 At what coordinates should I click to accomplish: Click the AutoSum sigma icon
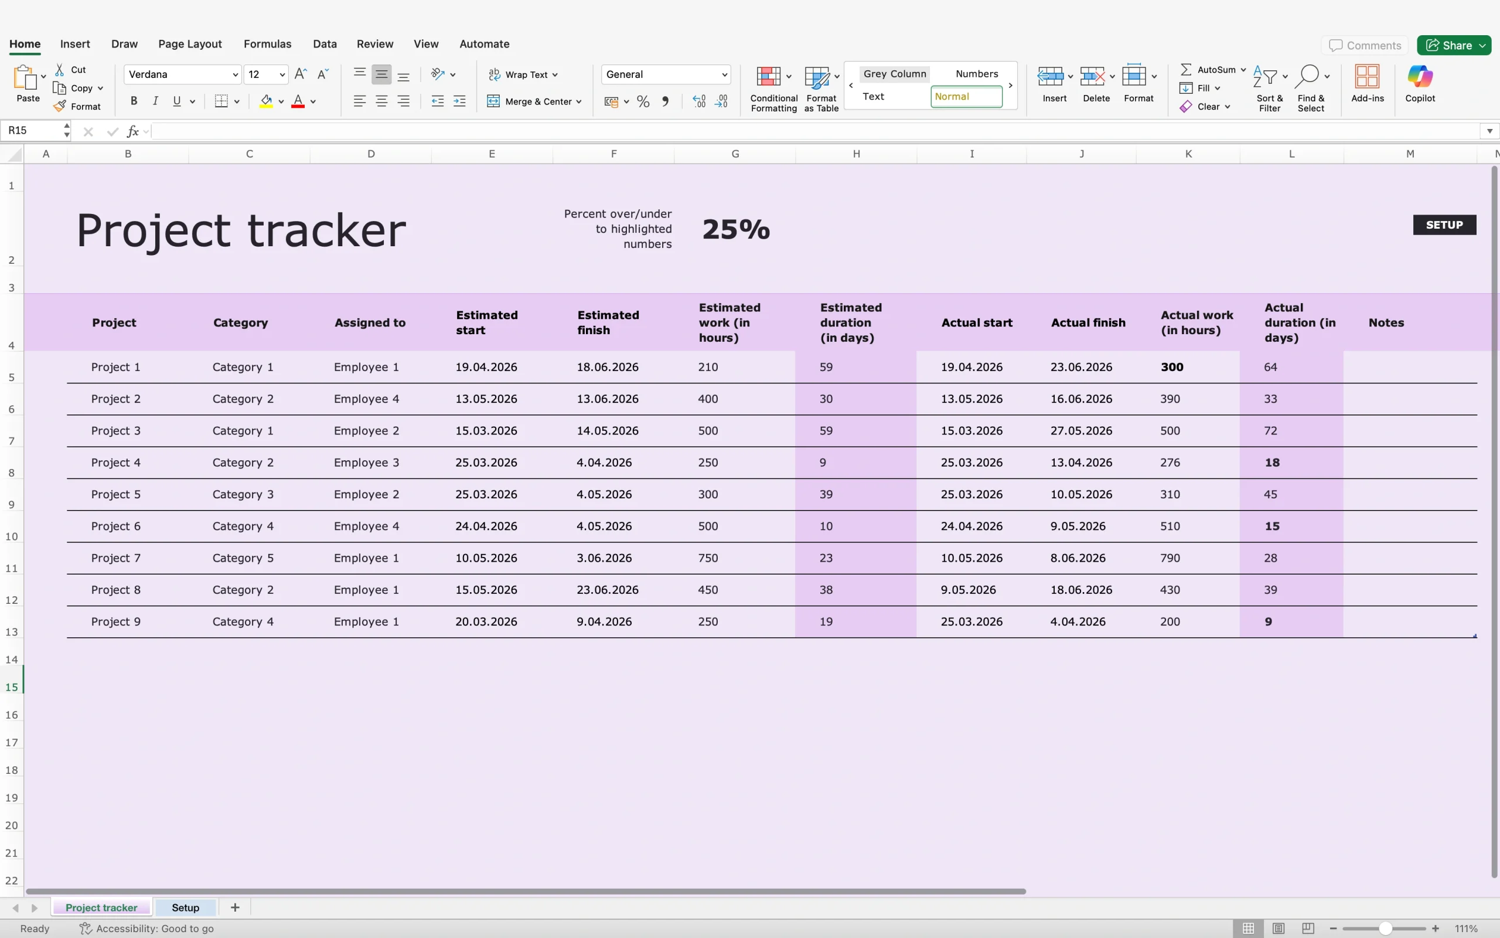point(1186,70)
